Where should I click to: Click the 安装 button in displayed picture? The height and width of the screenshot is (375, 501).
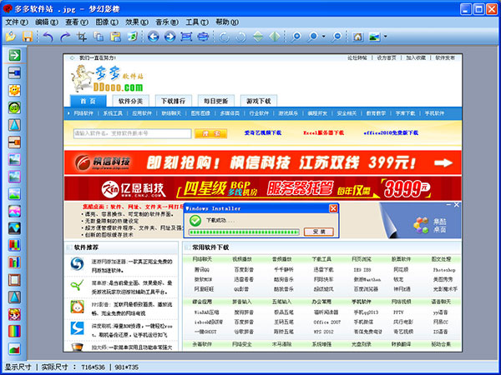point(319,232)
